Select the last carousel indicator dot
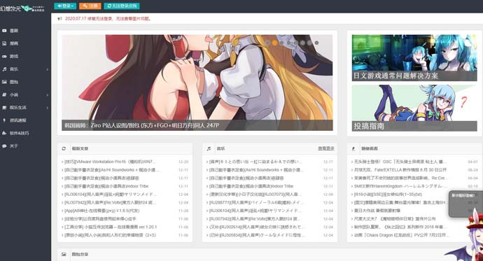Image resolution: width=483 pixels, height=261 pixels. [x=316, y=43]
